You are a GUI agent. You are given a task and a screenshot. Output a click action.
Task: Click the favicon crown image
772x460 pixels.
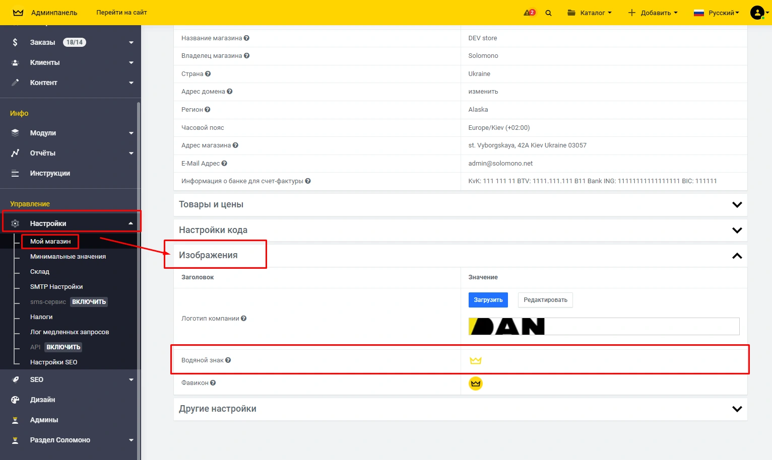tap(476, 384)
